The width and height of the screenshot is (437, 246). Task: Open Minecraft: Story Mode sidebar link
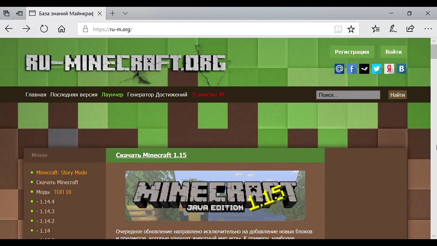pos(62,173)
